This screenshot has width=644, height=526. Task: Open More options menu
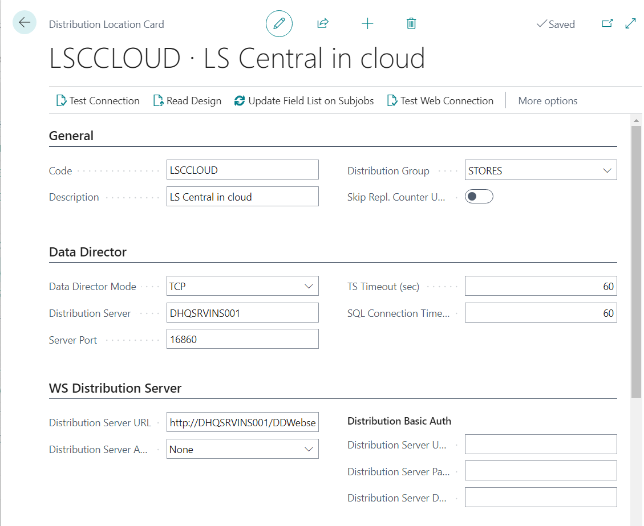[548, 101]
